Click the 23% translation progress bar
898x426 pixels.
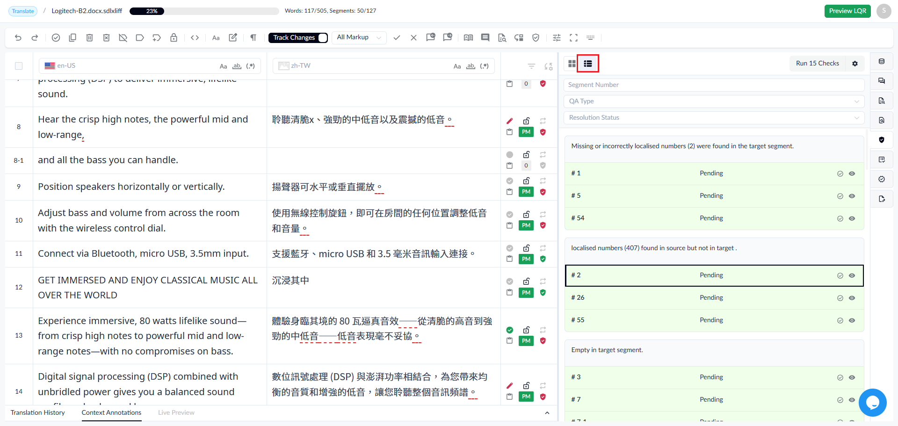click(204, 11)
